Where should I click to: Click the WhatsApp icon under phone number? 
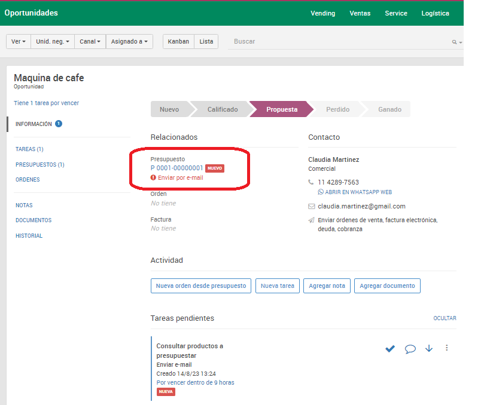pos(321,192)
